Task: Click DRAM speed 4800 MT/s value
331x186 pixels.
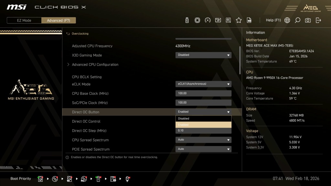Action: coord(297,120)
